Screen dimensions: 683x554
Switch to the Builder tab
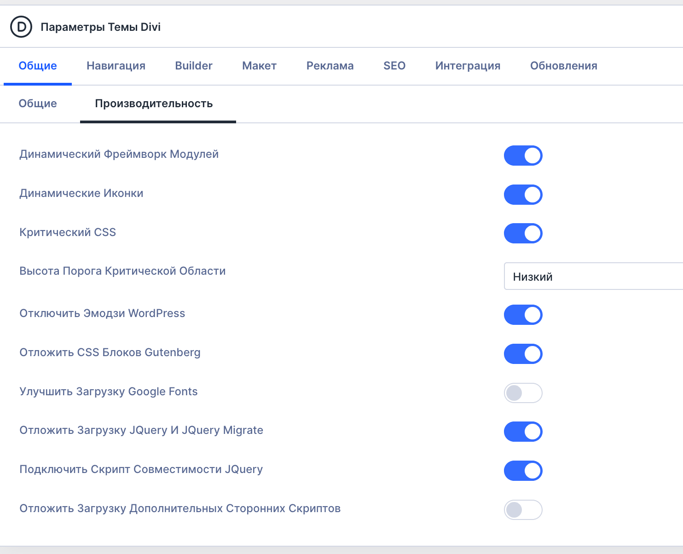(x=194, y=66)
